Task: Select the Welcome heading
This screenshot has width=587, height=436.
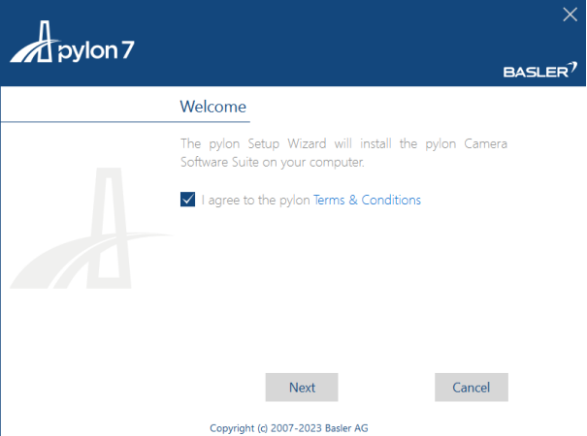Action: [213, 107]
